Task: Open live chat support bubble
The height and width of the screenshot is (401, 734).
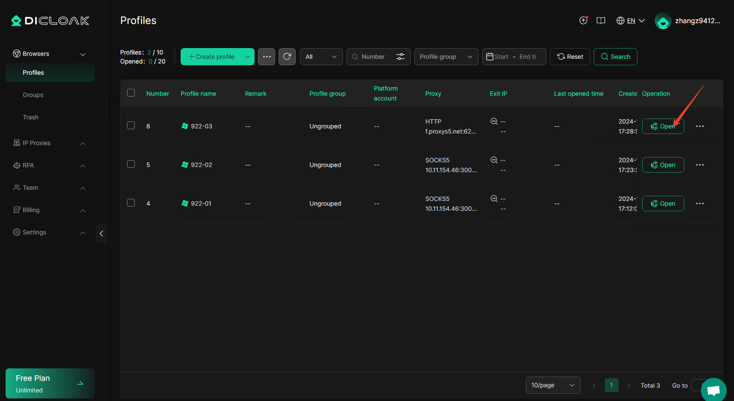Action: (713, 390)
